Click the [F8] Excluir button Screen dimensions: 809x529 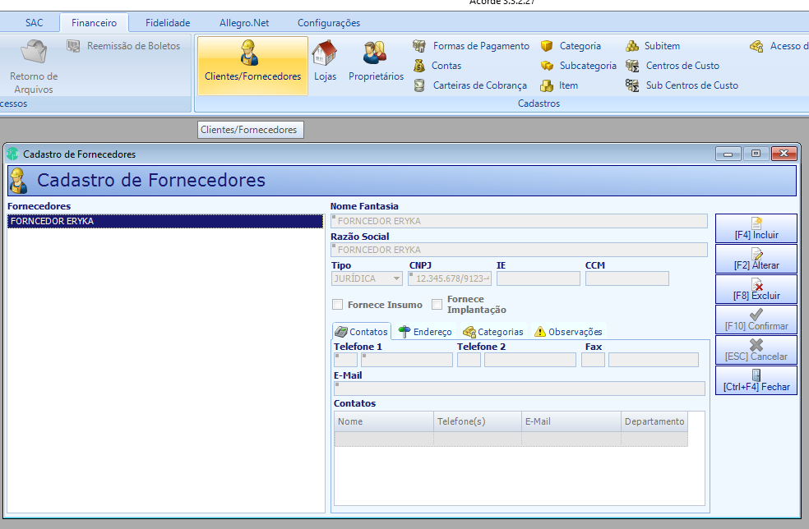pyautogui.click(x=756, y=289)
